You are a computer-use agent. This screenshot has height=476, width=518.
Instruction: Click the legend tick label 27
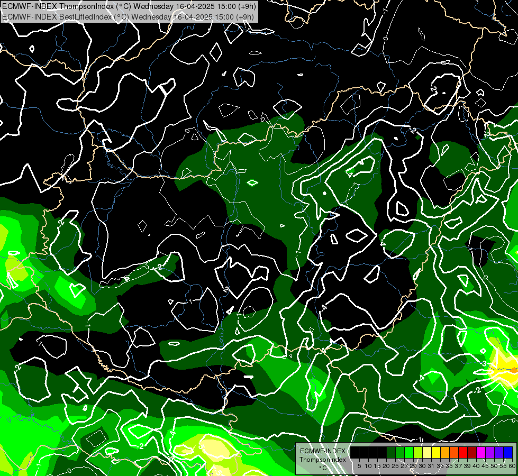coord(404,466)
